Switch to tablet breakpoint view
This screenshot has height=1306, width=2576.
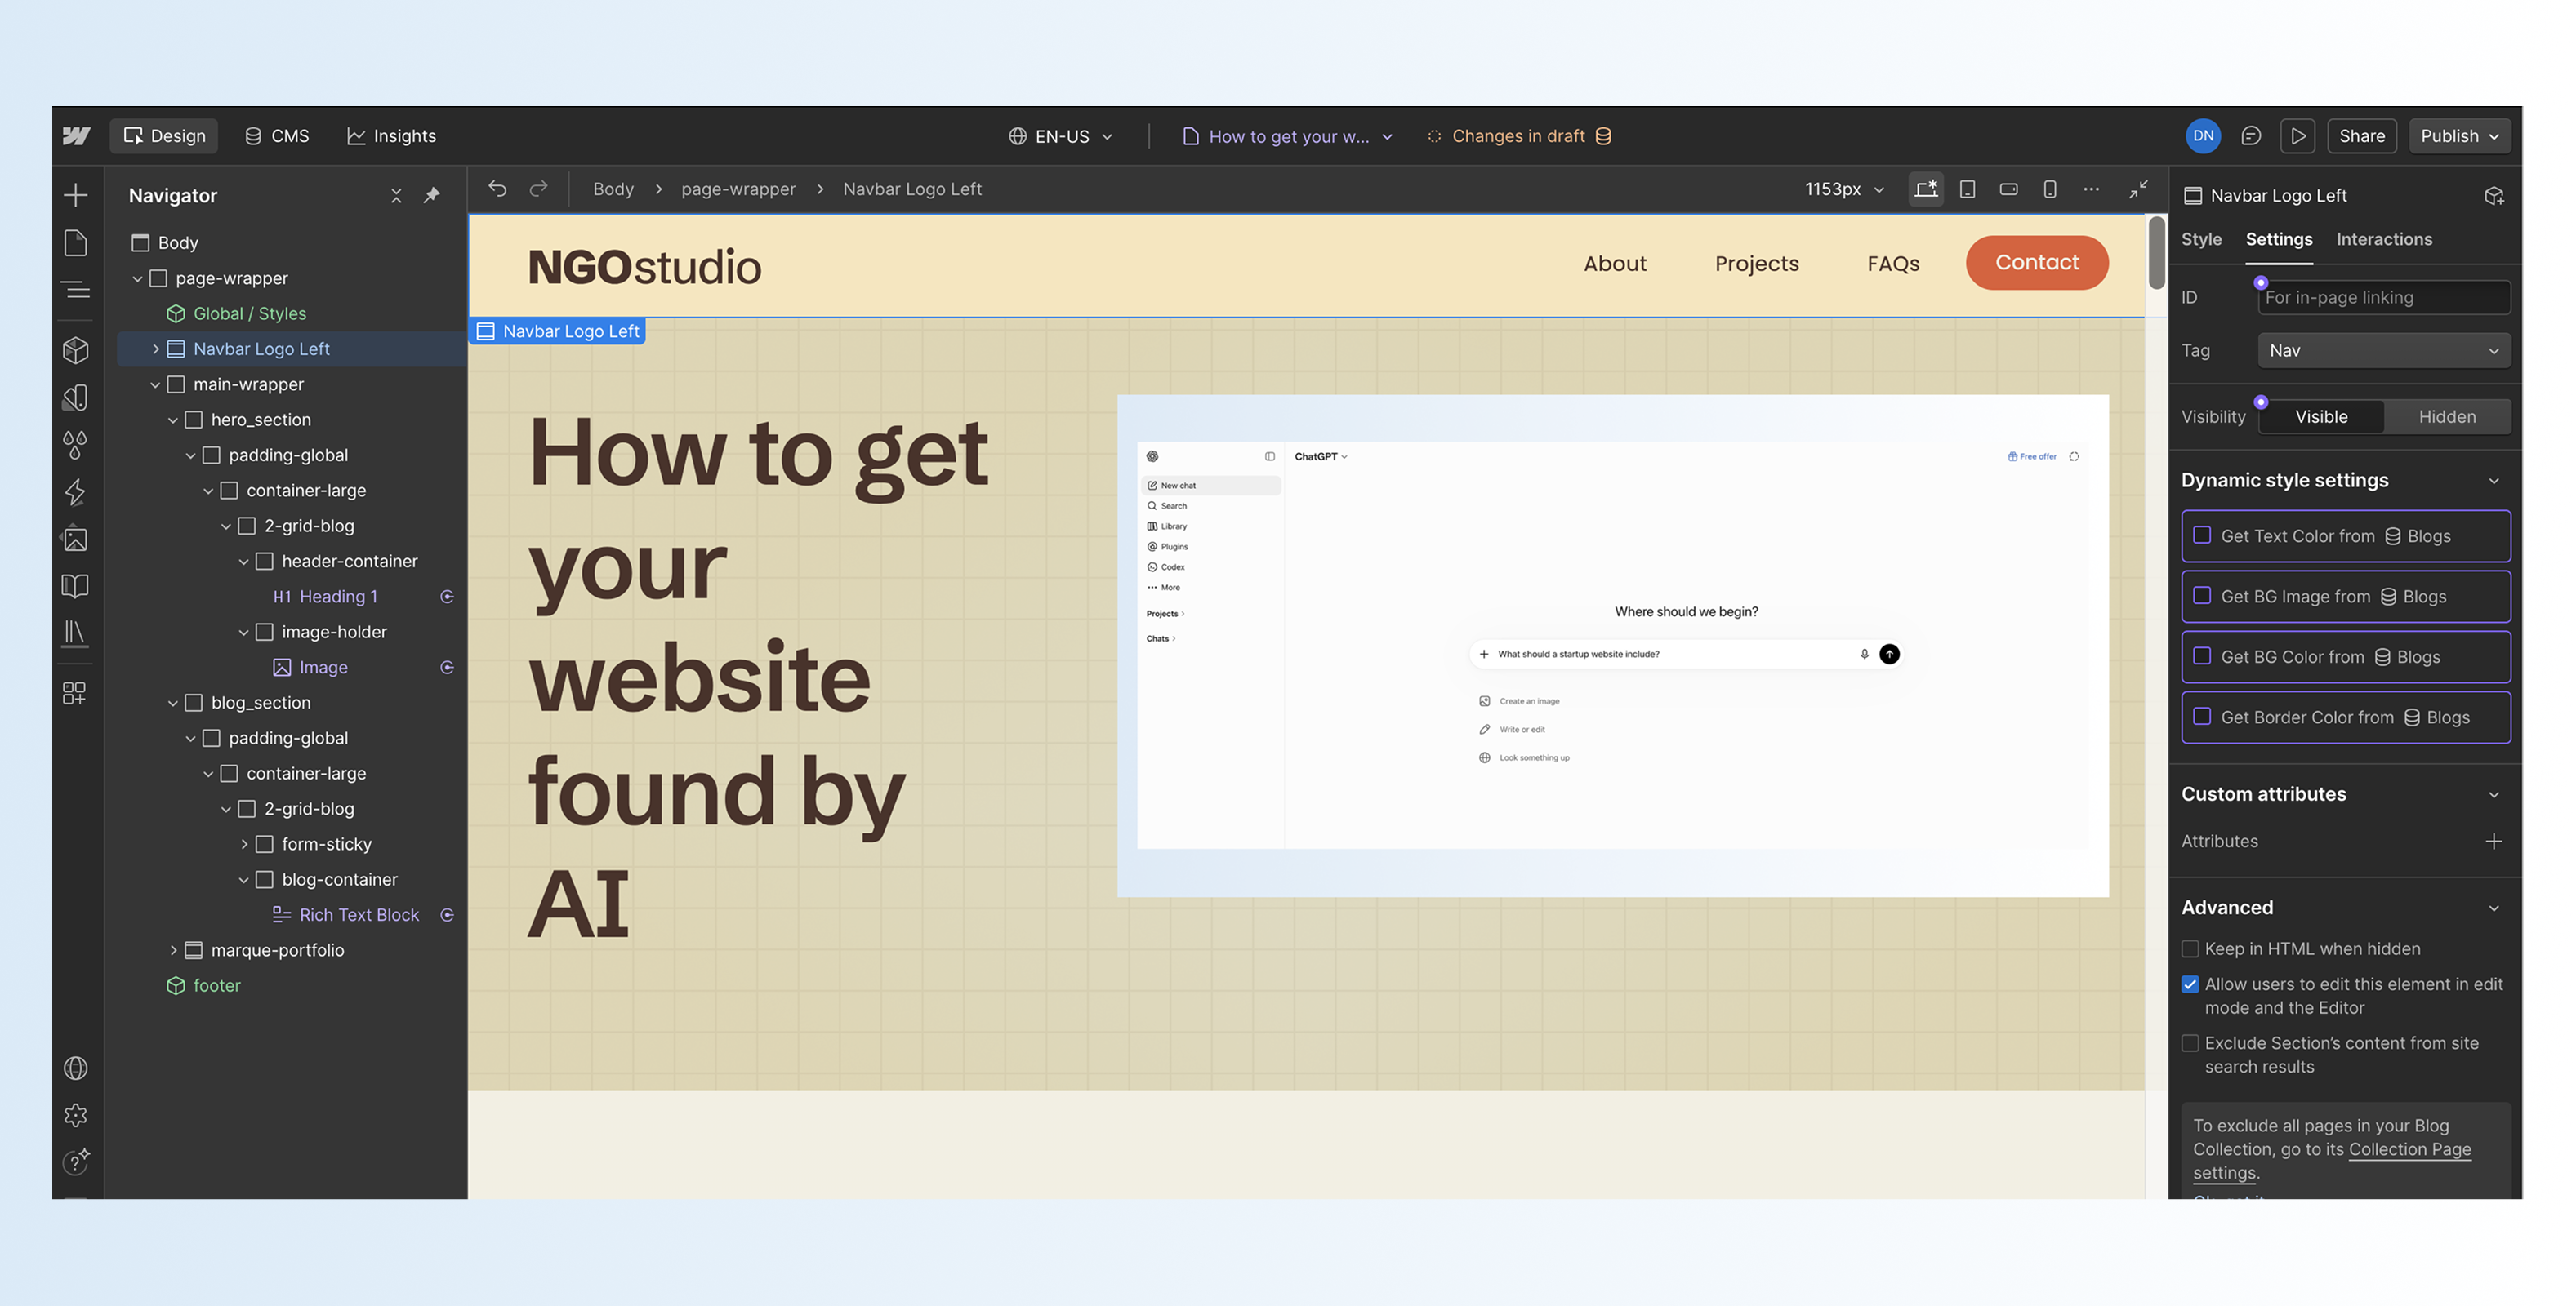pos(1967,189)
